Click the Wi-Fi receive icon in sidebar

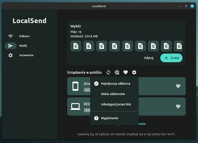pyautogui.click(x=10, y=36)
